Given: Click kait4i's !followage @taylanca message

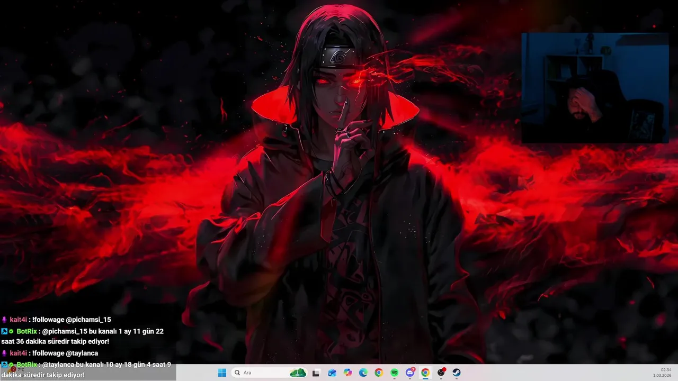Looking at the screenshot, I should (50, 353).
